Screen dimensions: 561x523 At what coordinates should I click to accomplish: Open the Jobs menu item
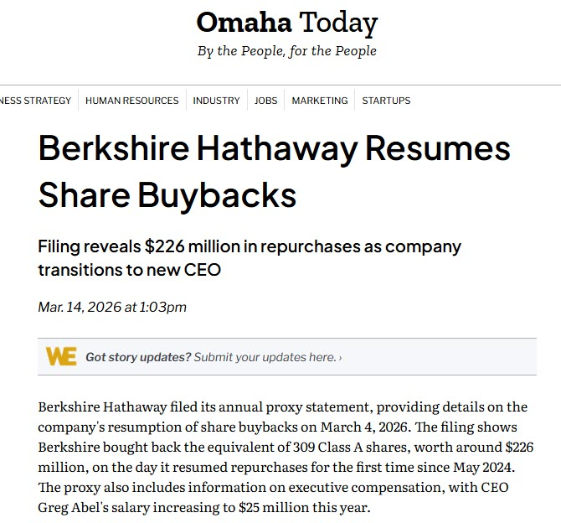pyautogui.click(x=265, y=101)
